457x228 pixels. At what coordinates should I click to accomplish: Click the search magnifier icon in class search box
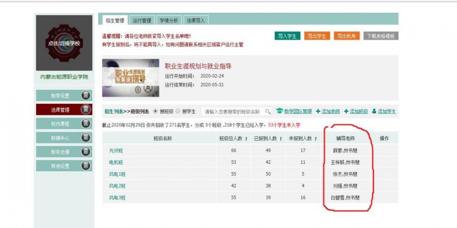tap(268, 111)
